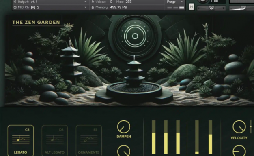Click the D3 keyswitch label on ALT LEGATO
254x156 pixels.
(x=61, y=130)
